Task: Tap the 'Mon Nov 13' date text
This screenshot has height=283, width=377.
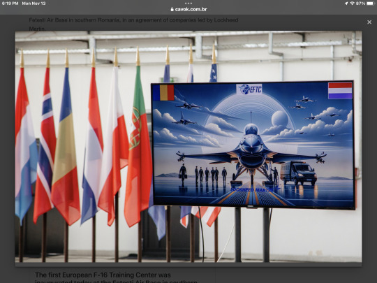Action: coord(34,3)
